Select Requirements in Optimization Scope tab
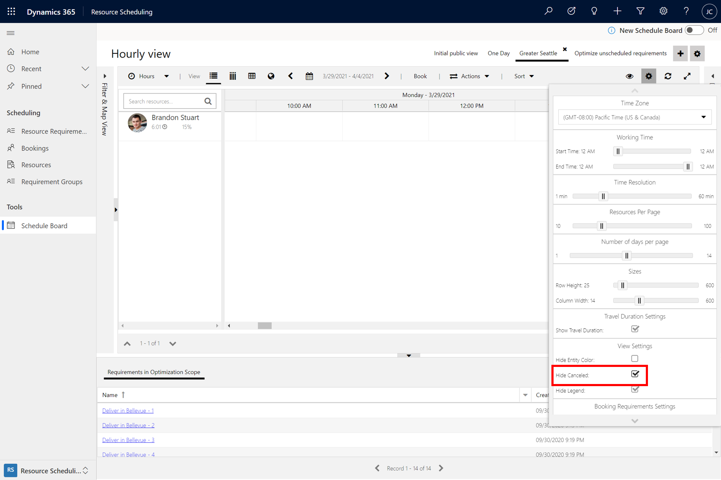 click(154, 372)
